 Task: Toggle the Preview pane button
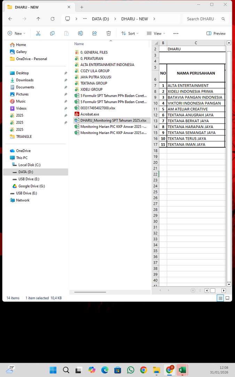pyautogui.click(x=216, y=34)
